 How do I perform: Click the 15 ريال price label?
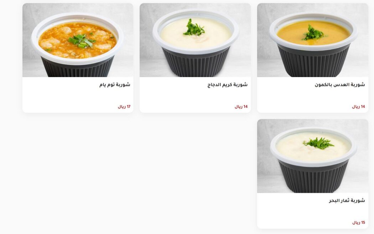[x=359, y=223]
